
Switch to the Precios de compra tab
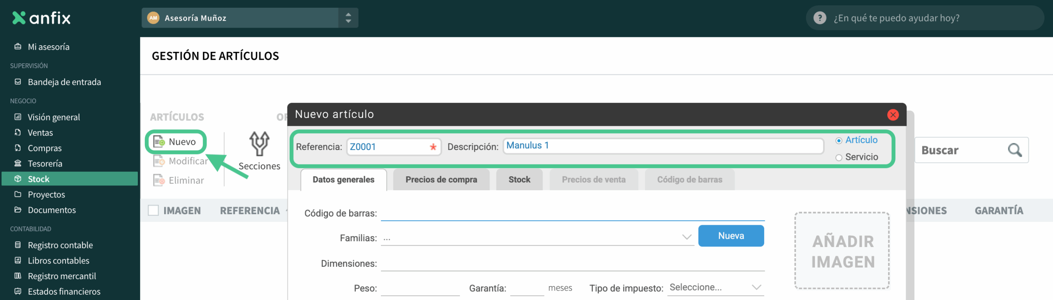tap(441, 180)
